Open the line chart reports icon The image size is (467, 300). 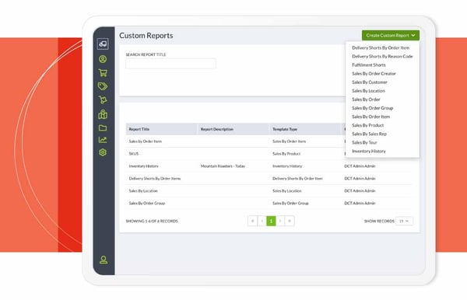pos(103,140)
